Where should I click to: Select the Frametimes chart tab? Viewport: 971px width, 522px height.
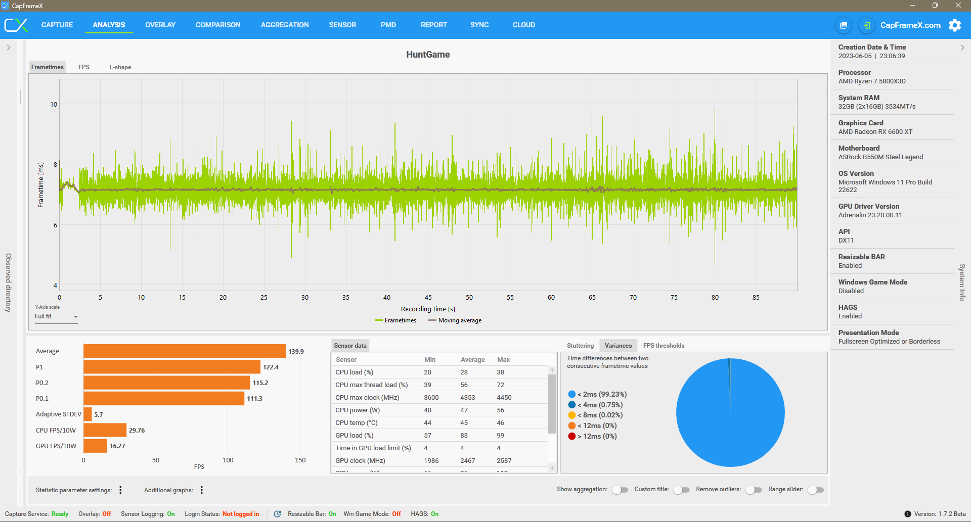click(48, 67)
